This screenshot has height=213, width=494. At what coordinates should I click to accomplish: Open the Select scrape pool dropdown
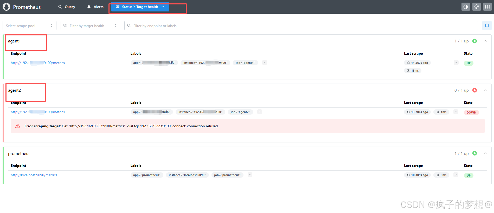(x=29, y=26)
